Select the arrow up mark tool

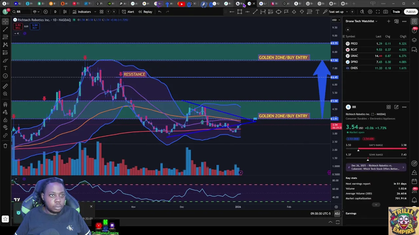(x=294, y=12)
